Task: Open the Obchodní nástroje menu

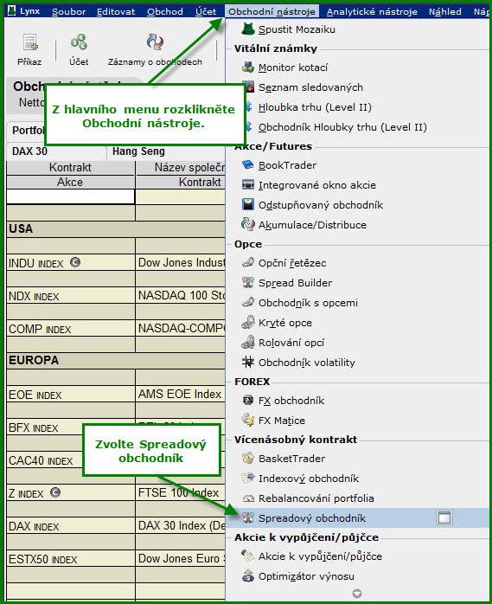Action: pos(272,11)
